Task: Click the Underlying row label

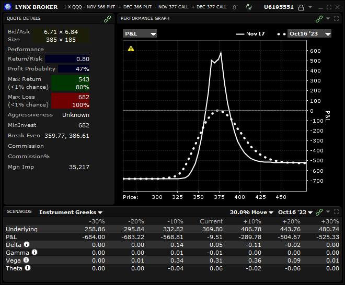Action: tap(21, 229)
